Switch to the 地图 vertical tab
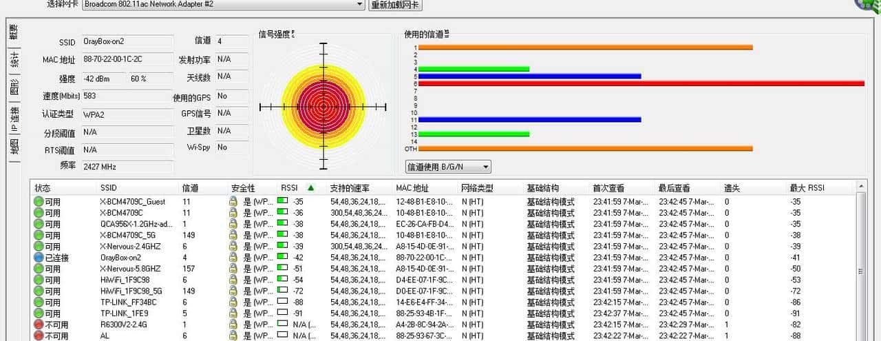The width and height of the screenshot is (881, 341). (x=14, y=147)
